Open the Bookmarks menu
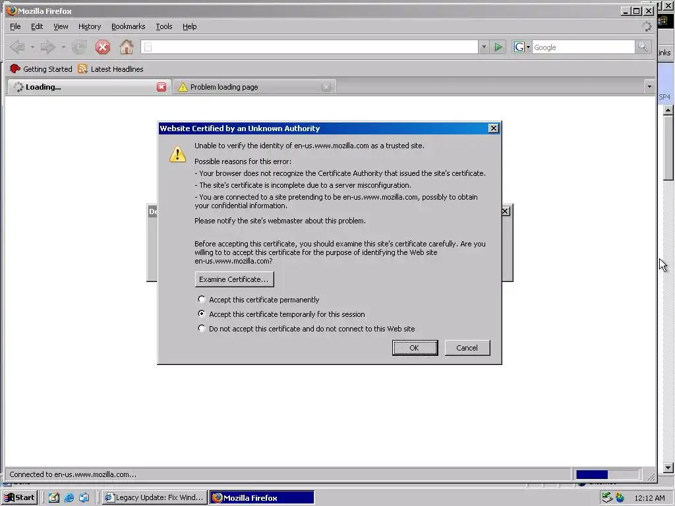 pyautogui.click(x=129, y=26)
